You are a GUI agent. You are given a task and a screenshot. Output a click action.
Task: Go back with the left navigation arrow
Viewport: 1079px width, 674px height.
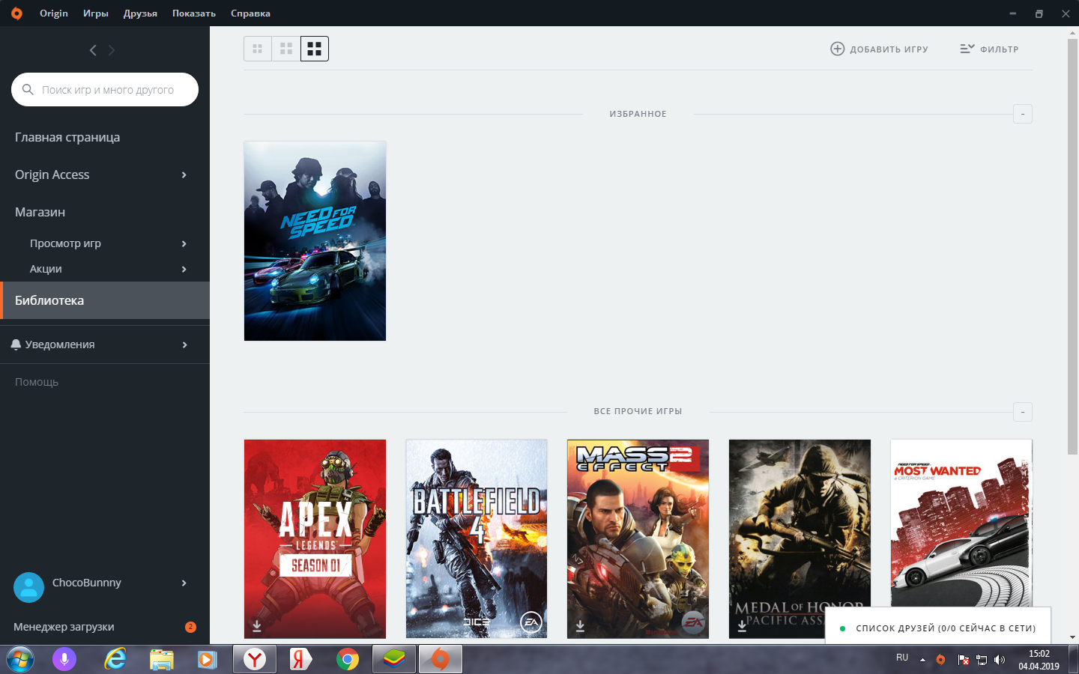[93, 50]
